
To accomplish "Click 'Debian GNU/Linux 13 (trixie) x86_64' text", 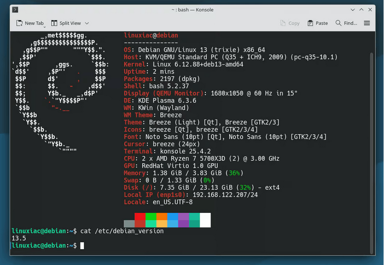I will coord(202,50).
